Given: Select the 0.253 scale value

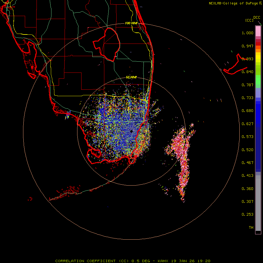Looking at the screenshot, I should click(x=248, y=214).
